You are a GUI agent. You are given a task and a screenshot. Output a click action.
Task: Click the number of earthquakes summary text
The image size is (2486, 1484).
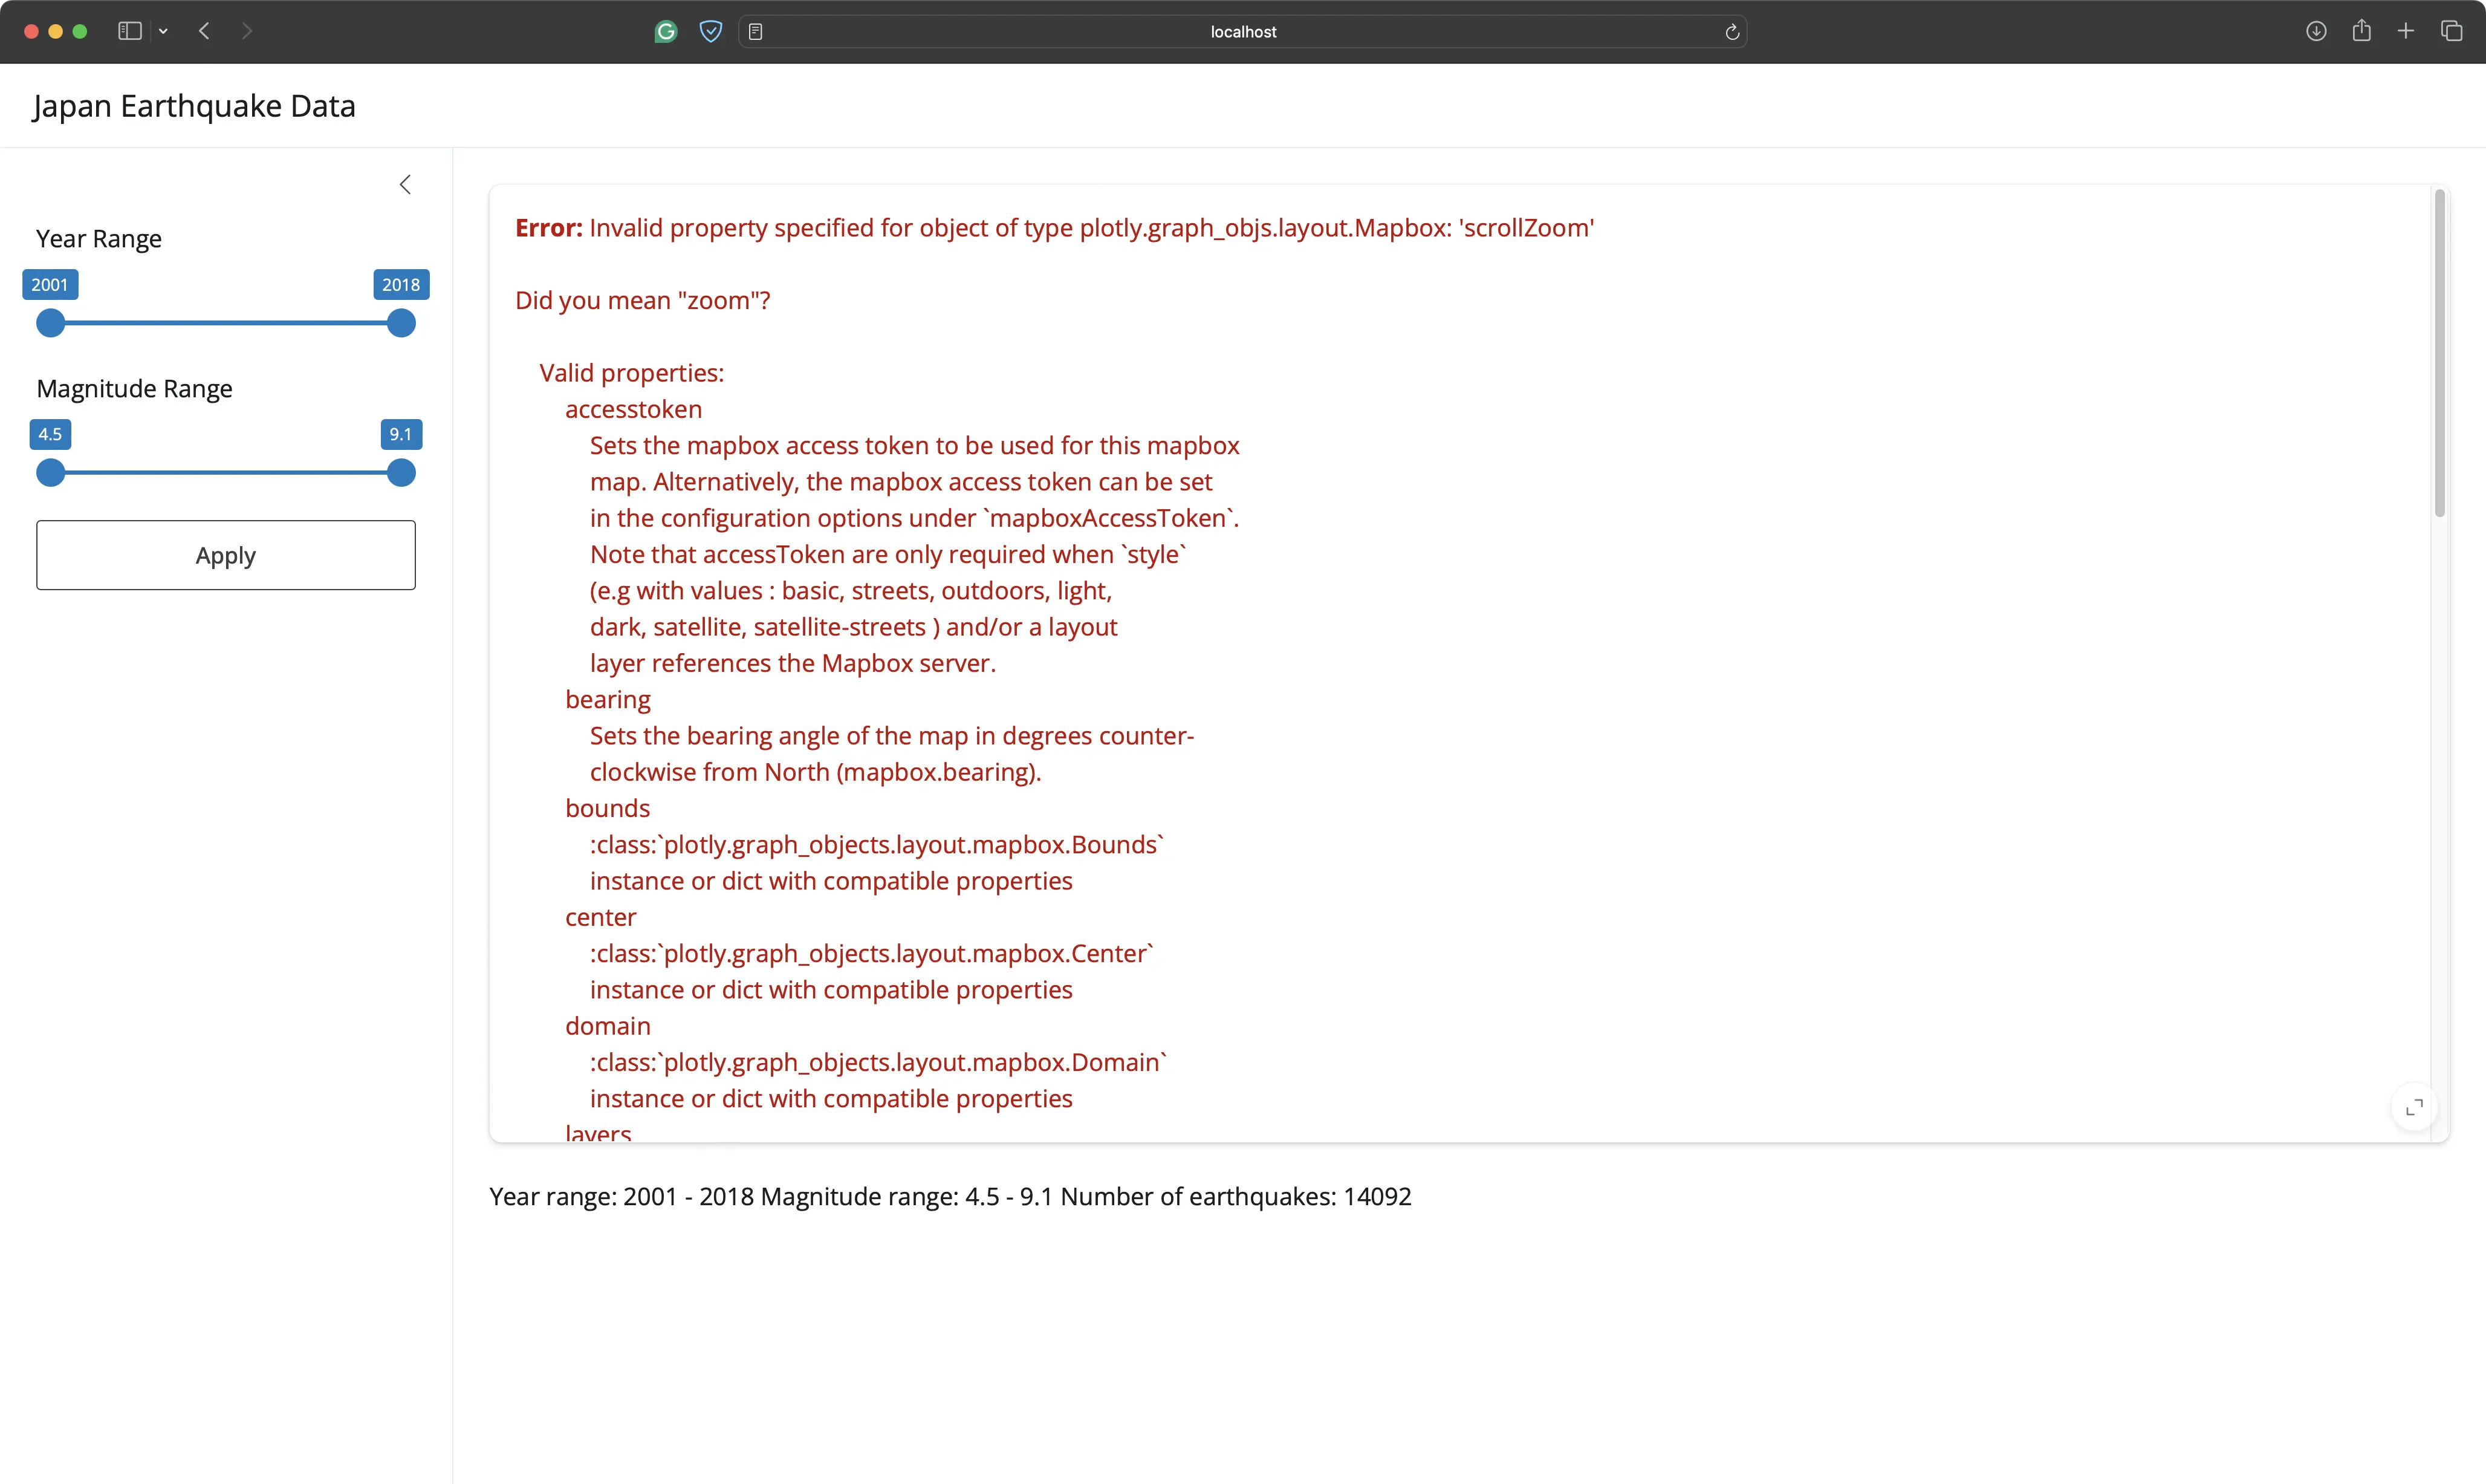(1236, 1196)
